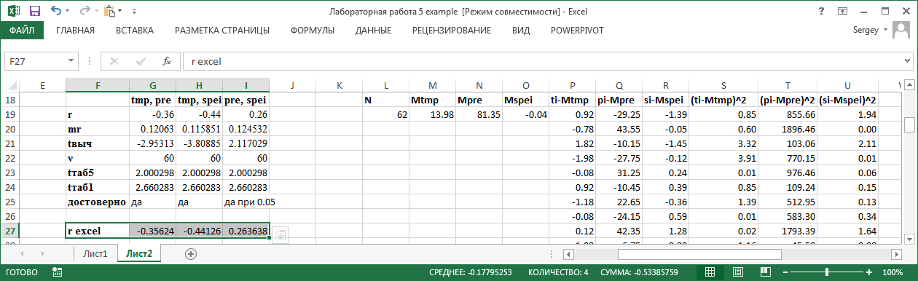Select cell with value 1896.46

point(787,129)
